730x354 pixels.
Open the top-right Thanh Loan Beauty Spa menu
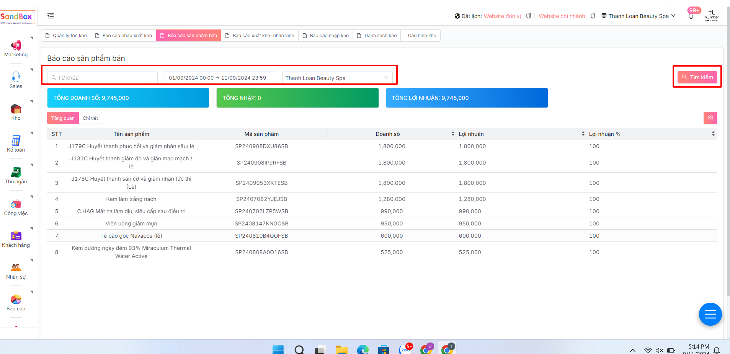638,16
